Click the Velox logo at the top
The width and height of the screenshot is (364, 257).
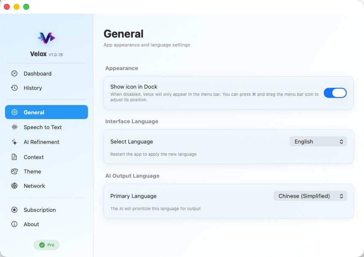pyautogui.click(x=46, y=38)
